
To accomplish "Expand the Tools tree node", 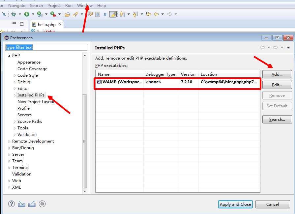I will [15, 128].
